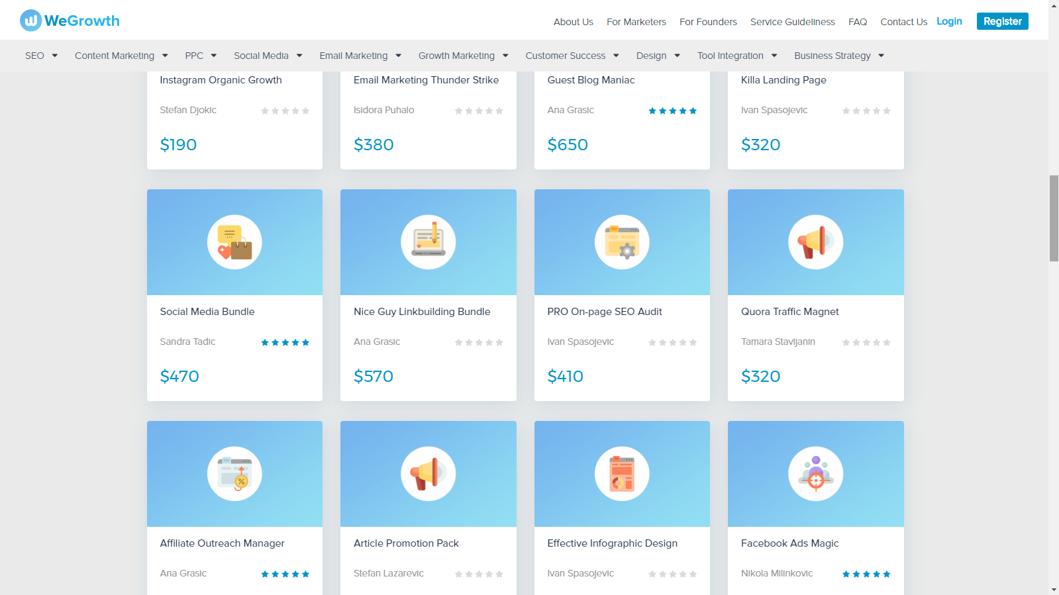Image resolution: width=1059 pixels, height=595 pixels.
Task: Click the vertical page scrollbar thumb
Action: (x=1054, y=218)
